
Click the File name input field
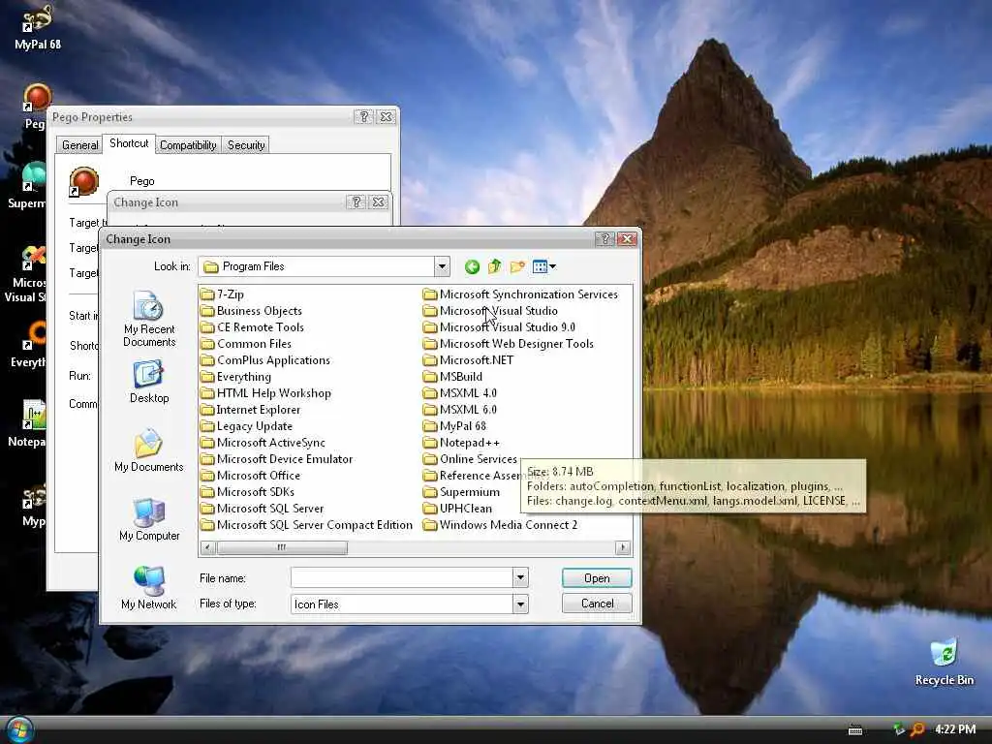click(x=402, y=577)
